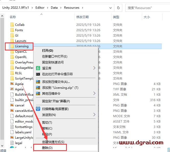Click the OpenCL folder icon
The width and height of the screenshot is (170, 152).
pyautogui.click(x=12, y=51)
